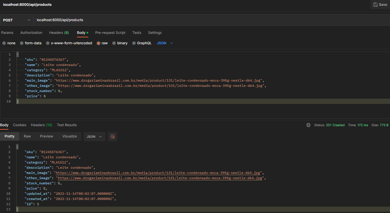Switch body type to form-data
This screenshot has height=213, width=390.
30,43
